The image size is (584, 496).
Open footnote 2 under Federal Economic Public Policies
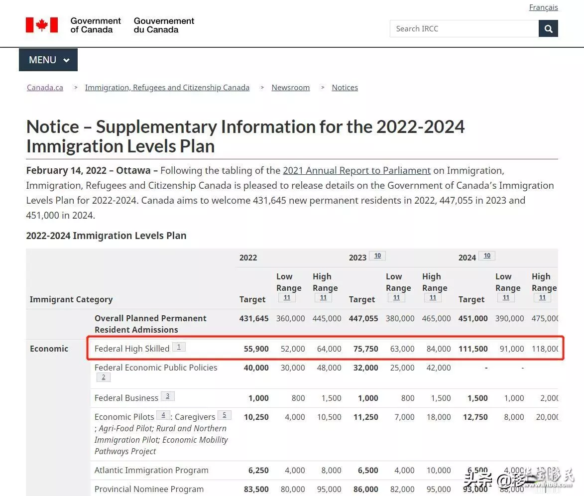point(104,377)
